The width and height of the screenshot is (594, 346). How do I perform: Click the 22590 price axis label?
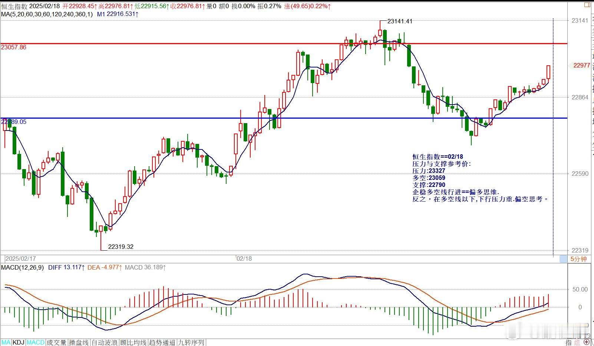coord(580,174)
